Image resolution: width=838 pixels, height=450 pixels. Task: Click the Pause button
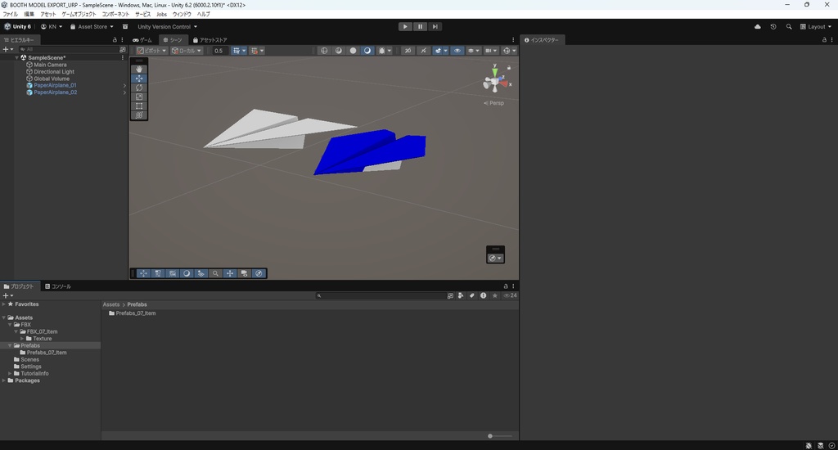(x=420, y=27)
